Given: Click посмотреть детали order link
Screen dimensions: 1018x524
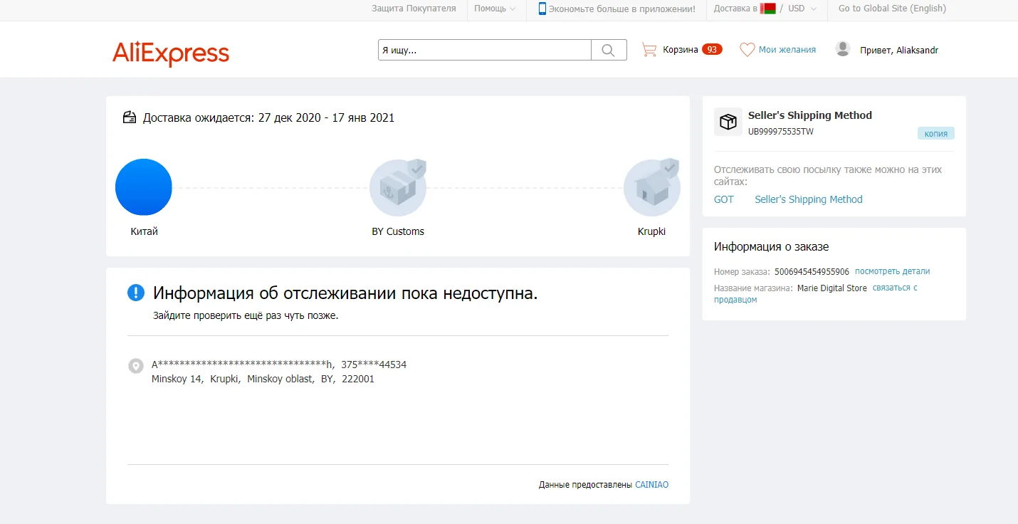Looking at the screenshot, I should click(x=892, y=271).
